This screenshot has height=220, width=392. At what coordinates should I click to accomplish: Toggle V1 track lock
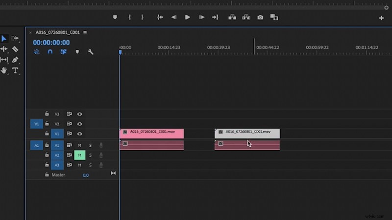point(47,133)
